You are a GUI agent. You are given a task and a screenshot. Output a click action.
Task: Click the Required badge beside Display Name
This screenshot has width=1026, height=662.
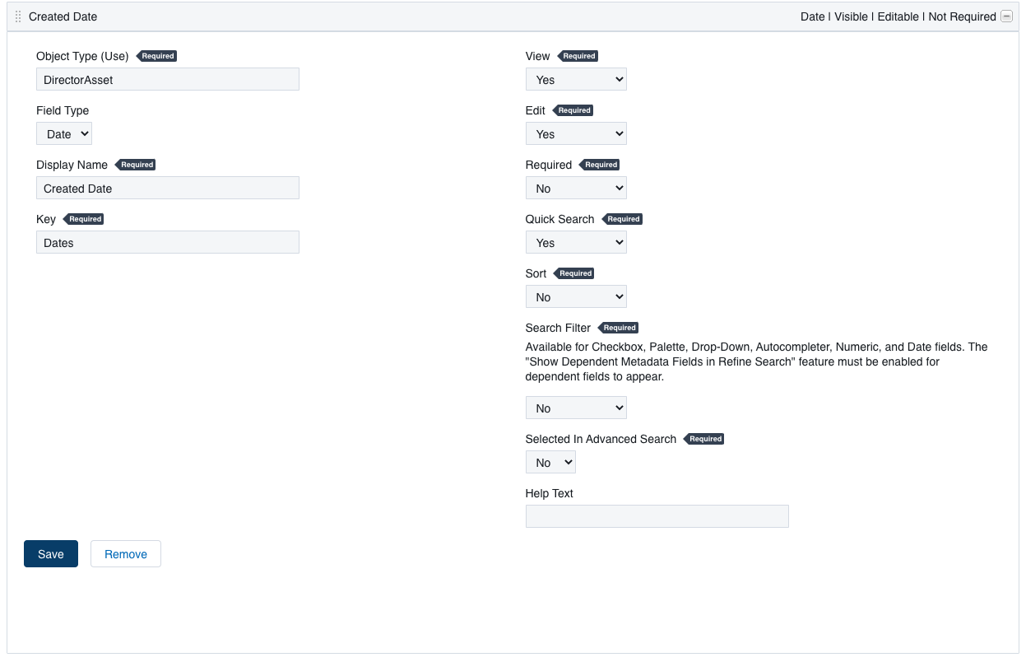pos(136,164)
